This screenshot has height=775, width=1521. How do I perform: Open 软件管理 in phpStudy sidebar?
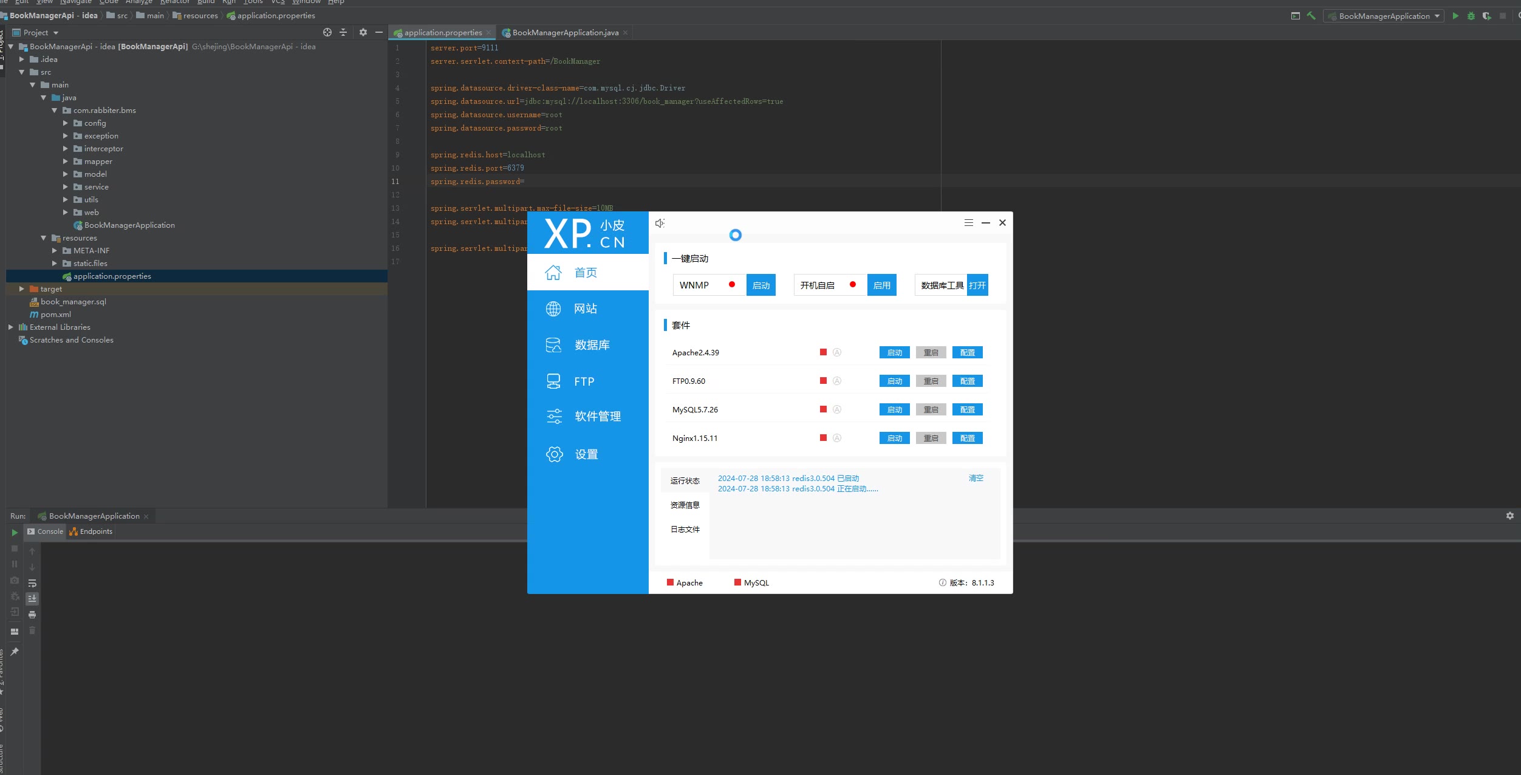(x=588, y=417)
